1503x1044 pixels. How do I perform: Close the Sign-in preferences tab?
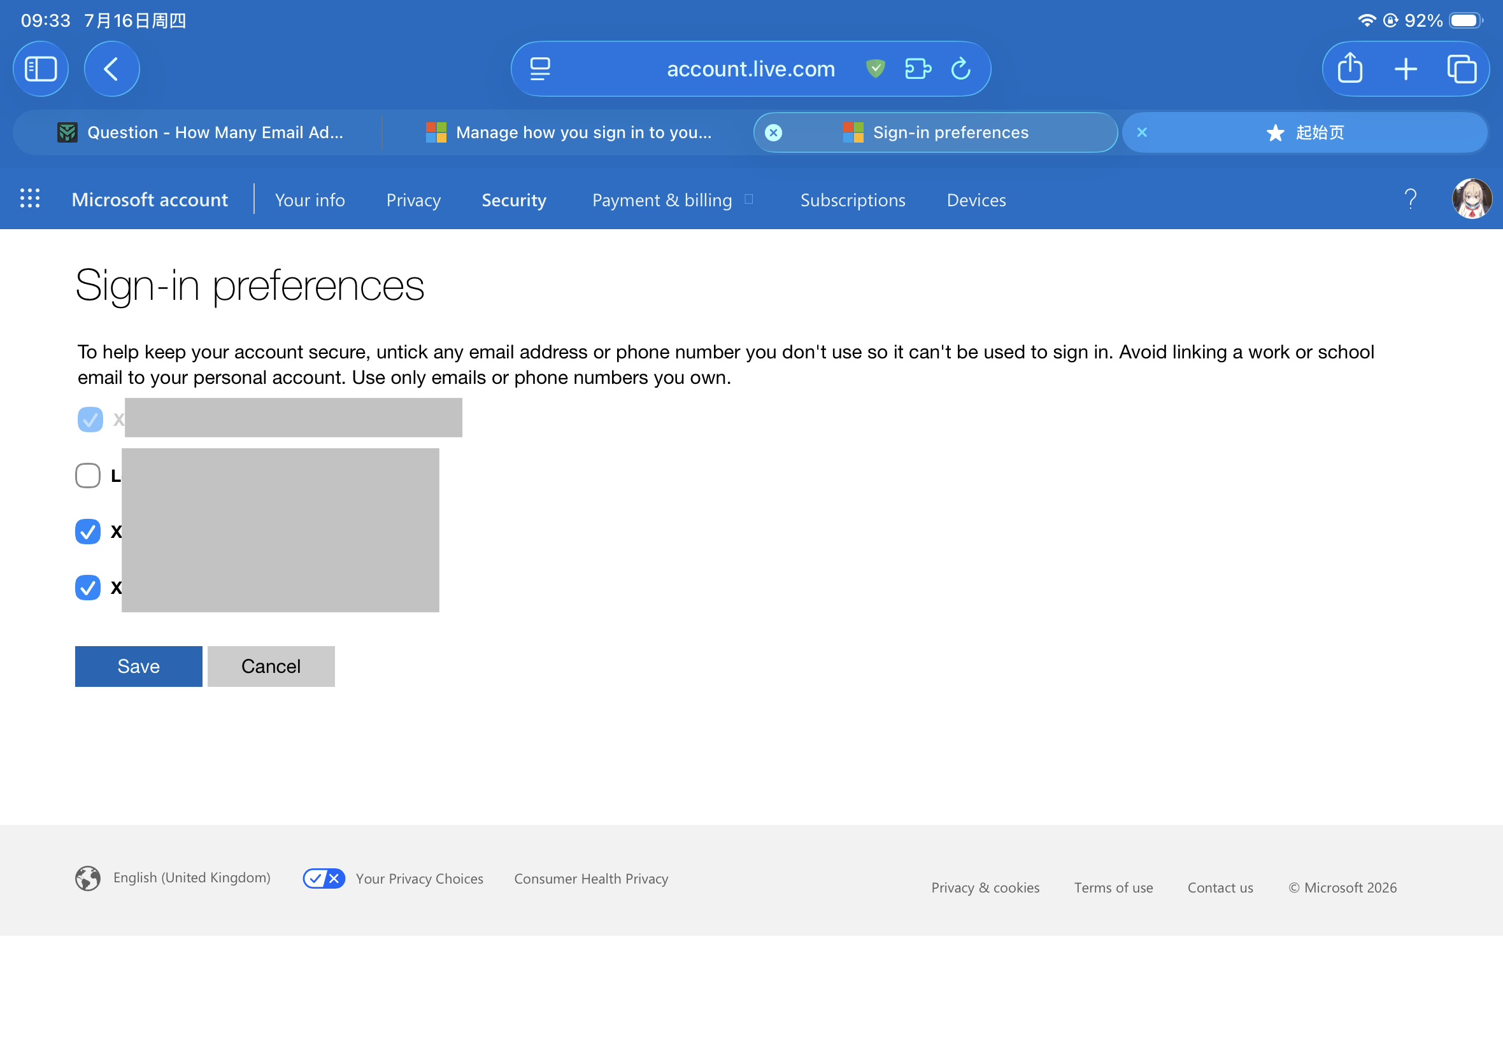(773, 133)
